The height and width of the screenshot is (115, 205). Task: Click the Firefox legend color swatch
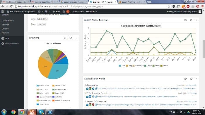tap(38, 86)
